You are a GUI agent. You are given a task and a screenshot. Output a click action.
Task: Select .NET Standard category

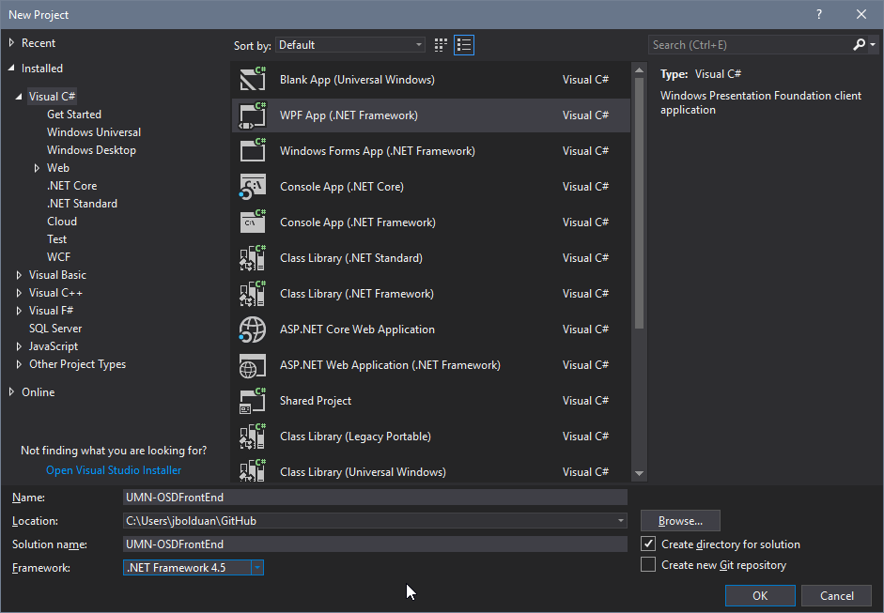83,204
